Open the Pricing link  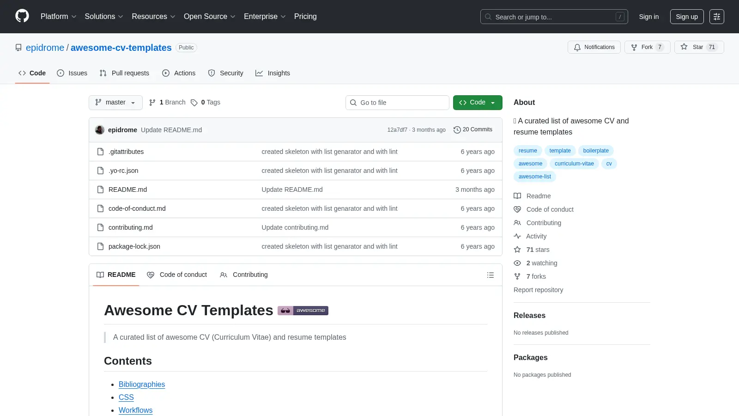point(305,17)
